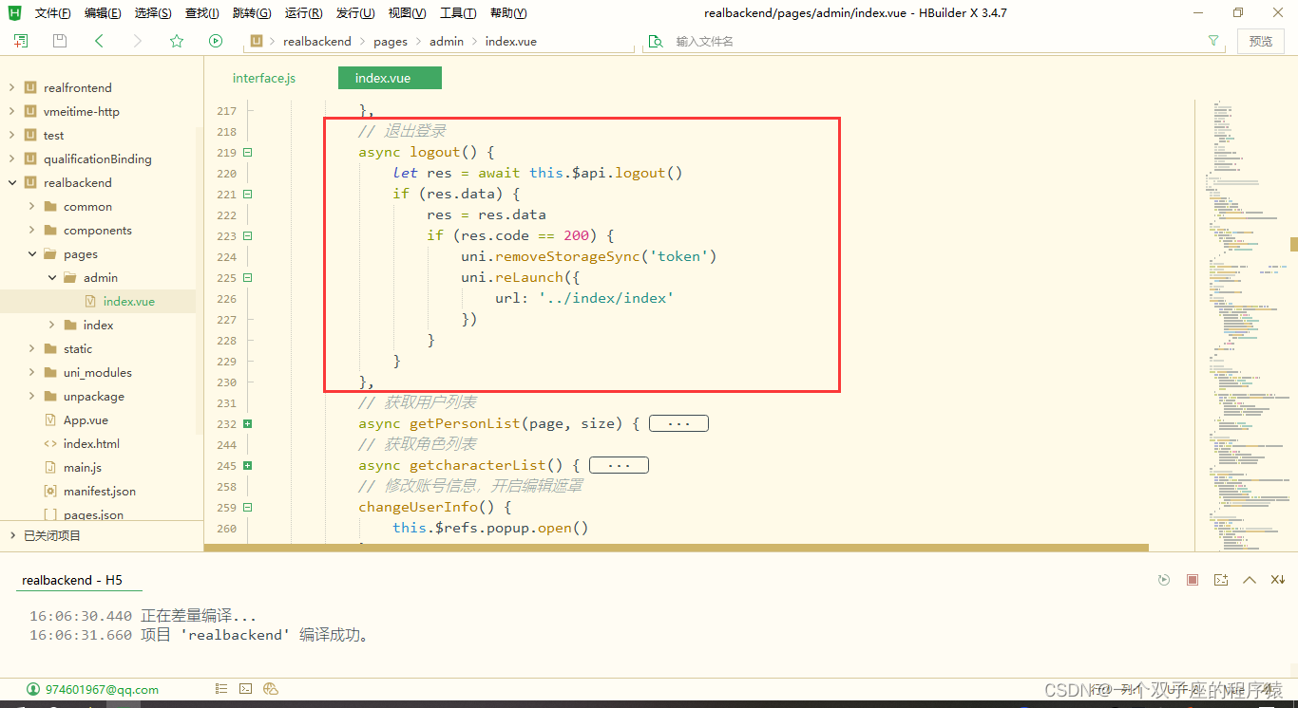This screenshot has width=1298, height=708.
Task: Click admin in the breadcrumb path
Action: tap(447, 42)
